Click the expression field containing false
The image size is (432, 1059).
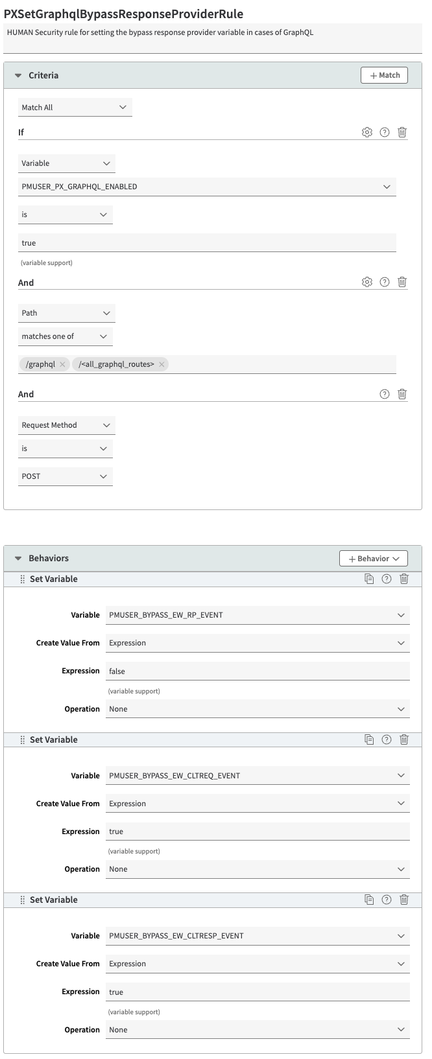[x=258, y=671]
